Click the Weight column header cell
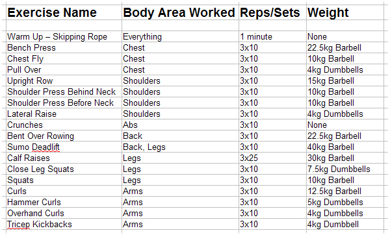Viewport: 390px width, 235px height. (345, 12)
